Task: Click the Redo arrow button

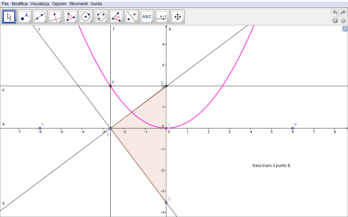Action: [x=343, y=12]
